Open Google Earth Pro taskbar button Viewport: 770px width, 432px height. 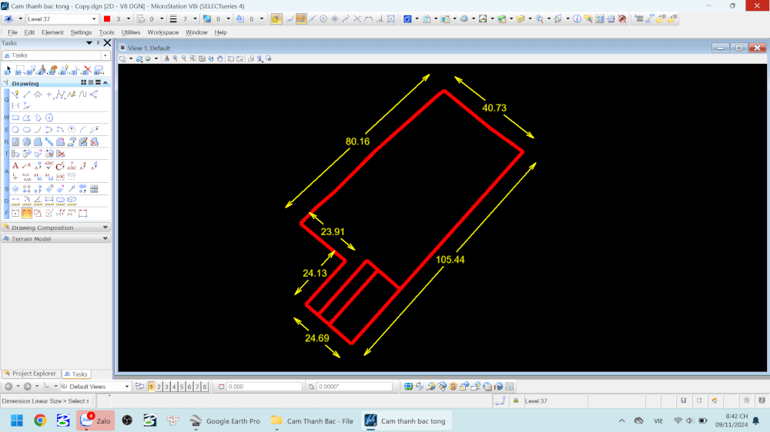226,420
